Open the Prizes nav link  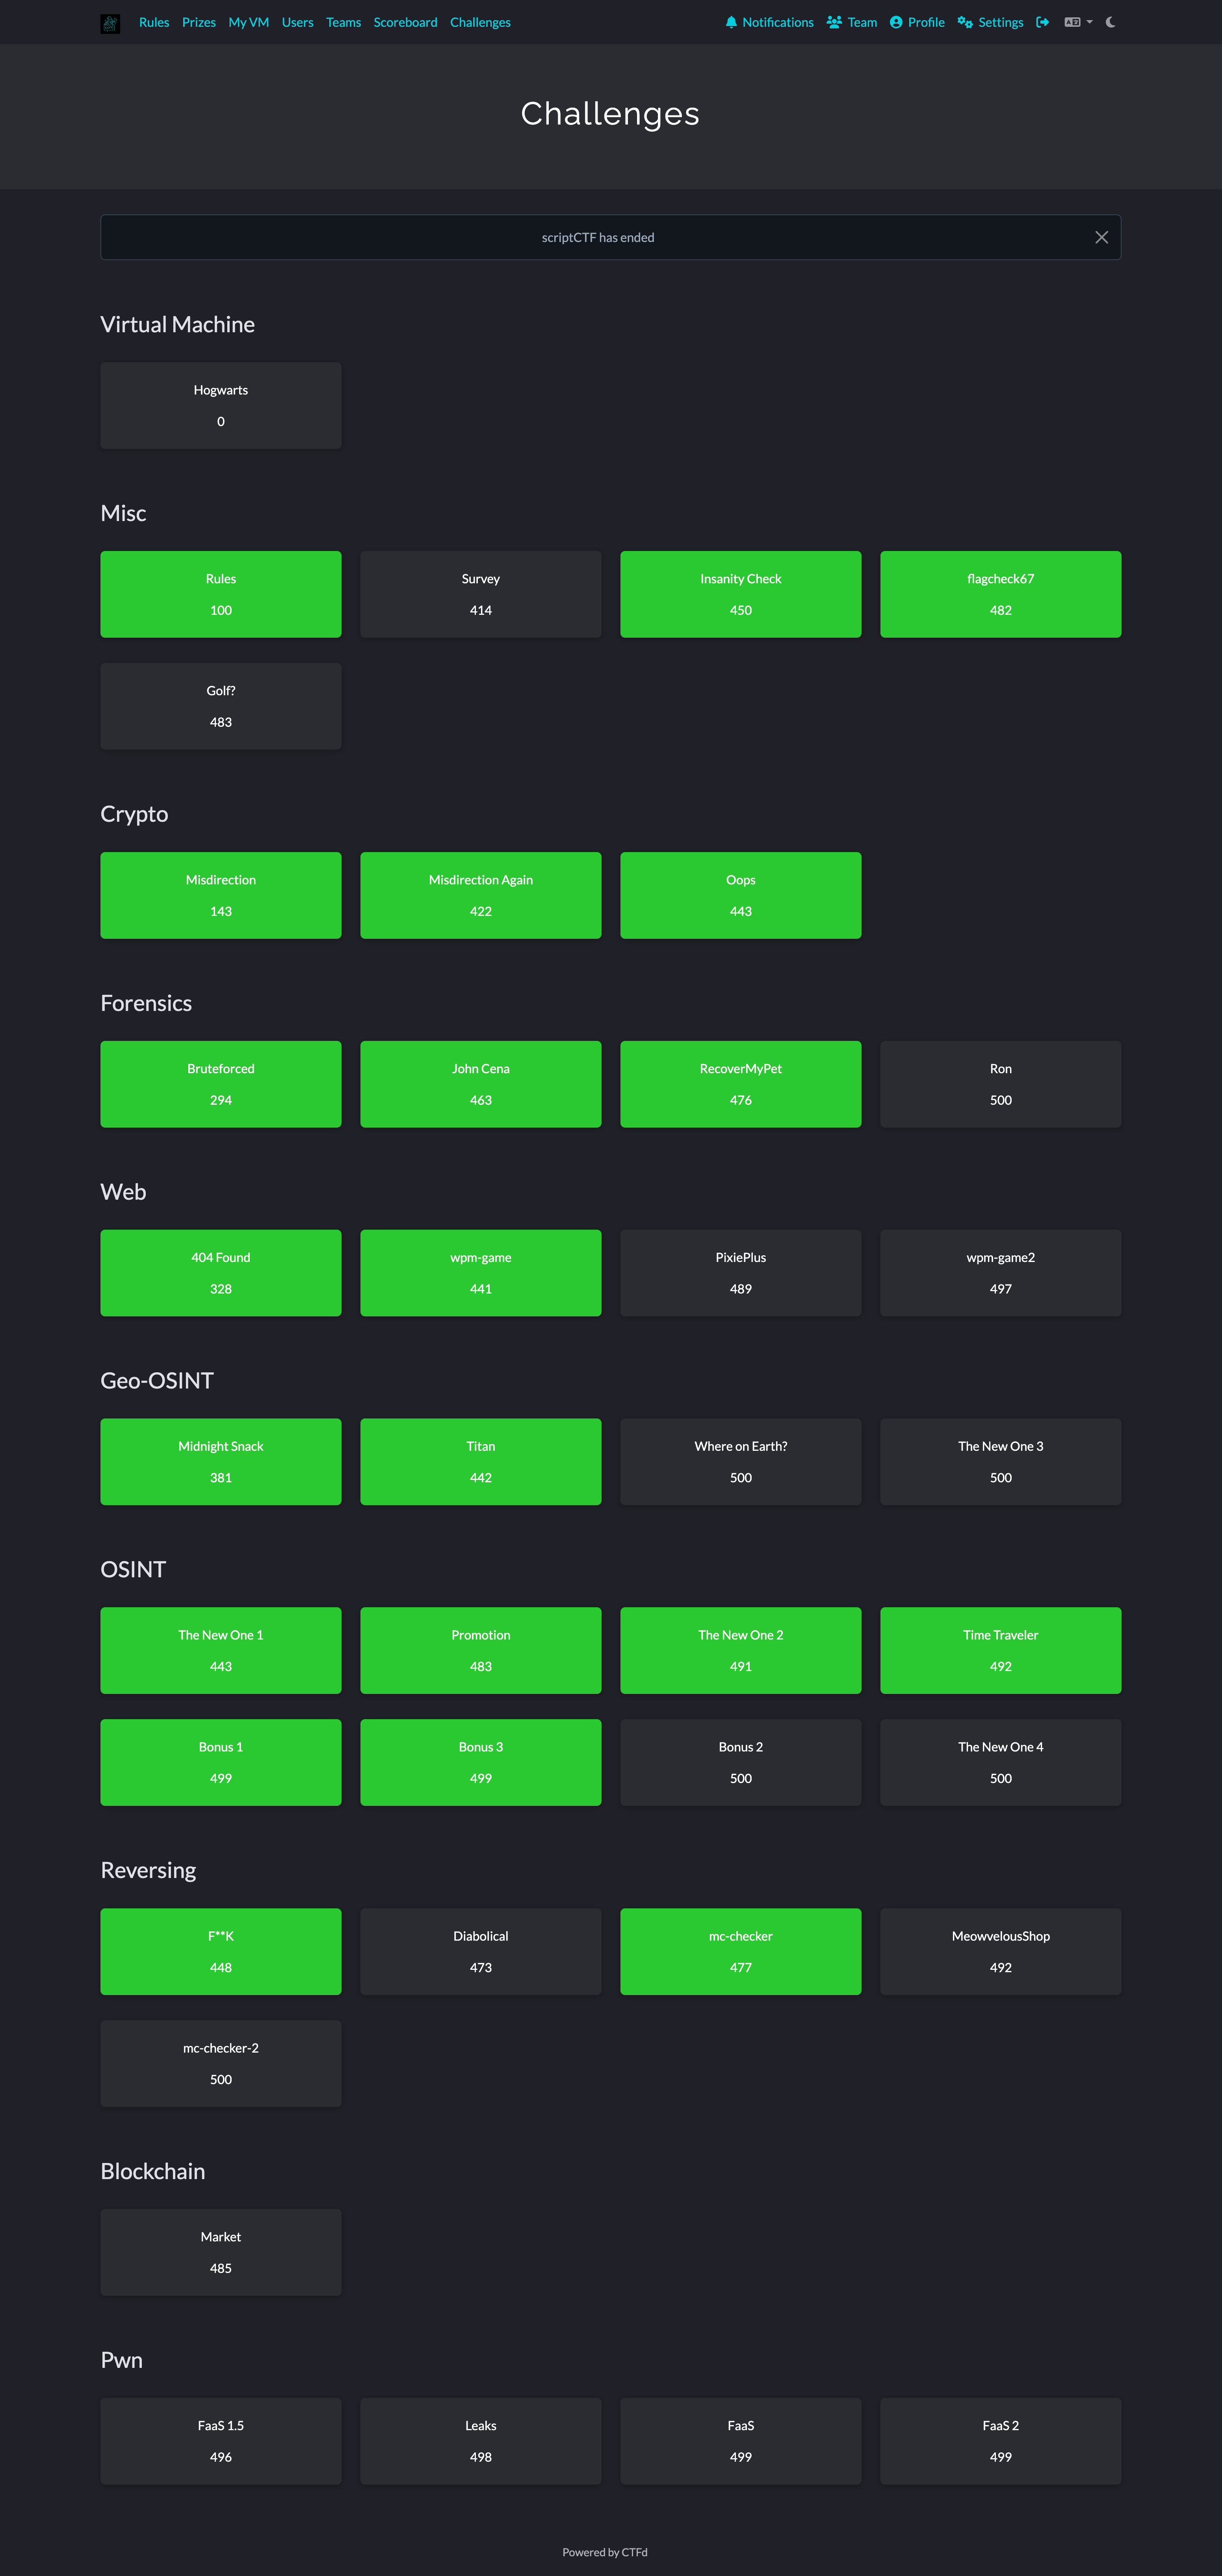pyautogui.click(x=199, y=22)
